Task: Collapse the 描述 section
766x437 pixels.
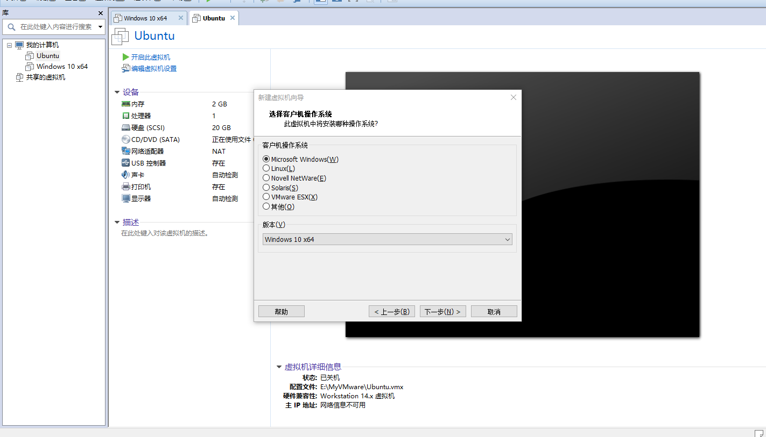Action: [117, 223]
